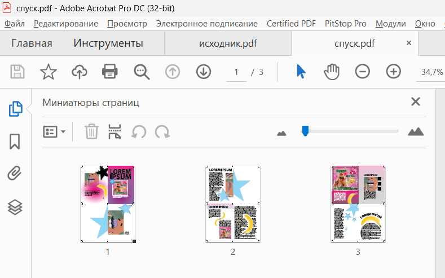
Task: Open the Attachments paperclip panel
Action: pos(15,173)
